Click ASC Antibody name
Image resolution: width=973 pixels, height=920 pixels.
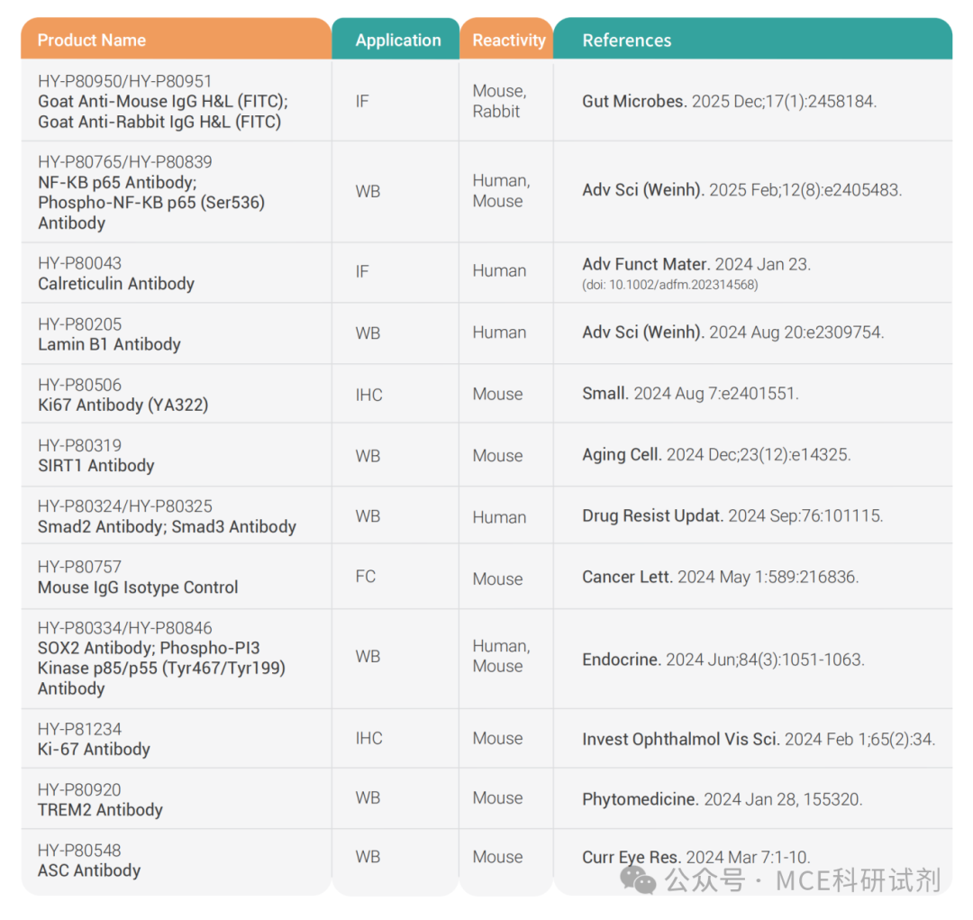(89, 871)
